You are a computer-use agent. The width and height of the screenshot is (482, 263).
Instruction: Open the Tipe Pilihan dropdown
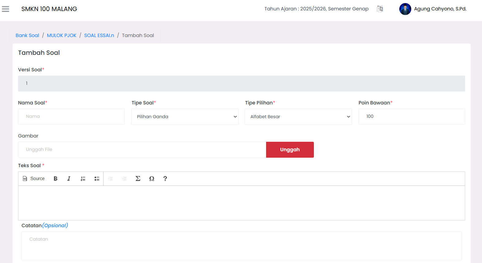click(298, 117)
